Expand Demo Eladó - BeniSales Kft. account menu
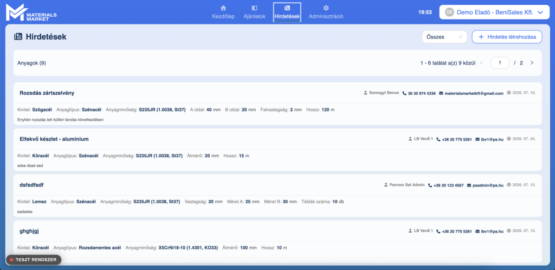Viewport: 555px width, 270px height. pos(494,12)
